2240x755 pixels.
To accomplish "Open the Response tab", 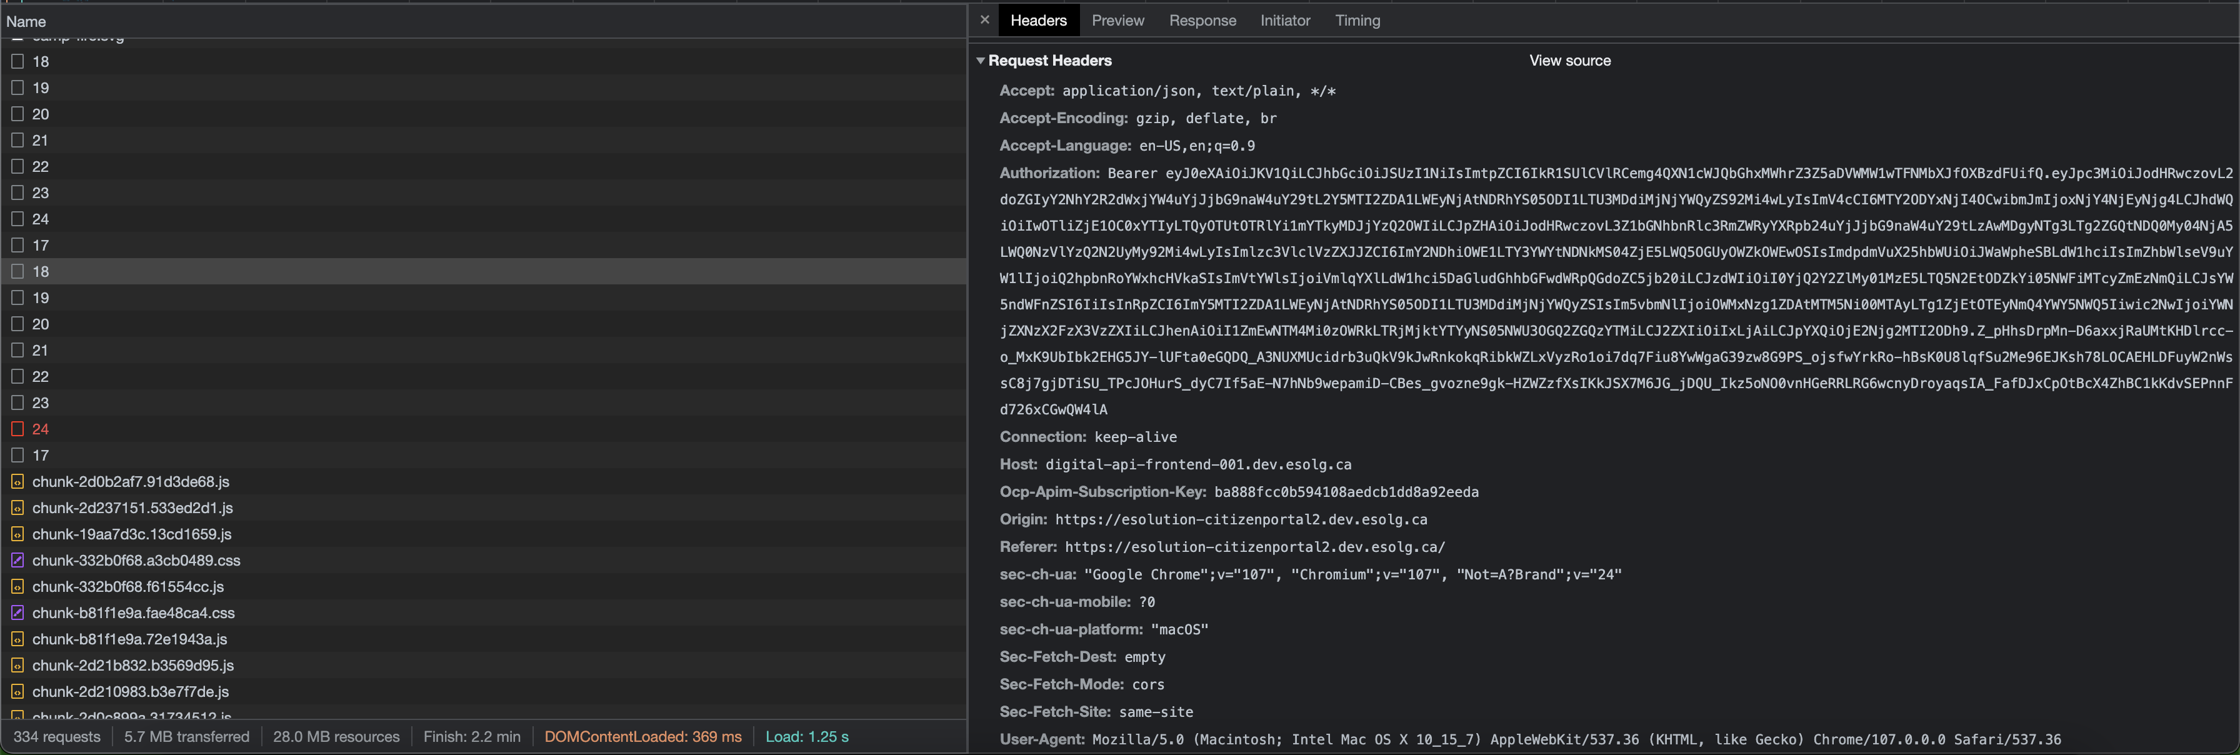I will coord(1202,20).
